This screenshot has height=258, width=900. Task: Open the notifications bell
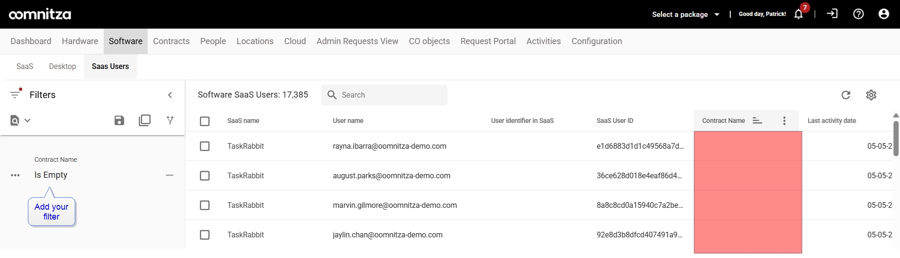click(x=798, y=14)
